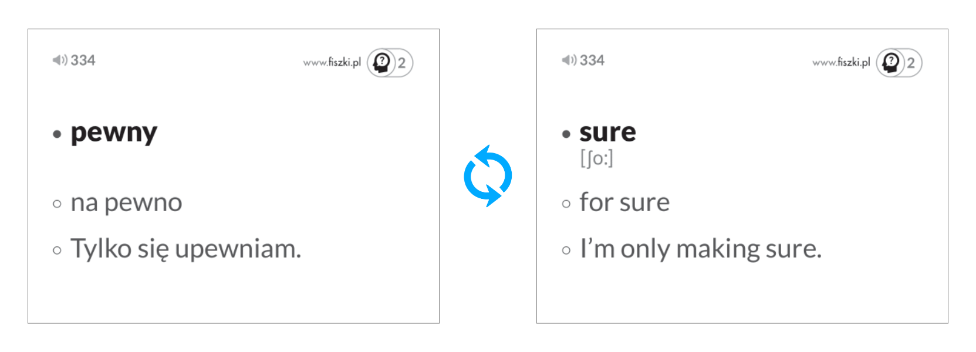Click the sentence "I'm only making sure."
Viewport: 976px width, 352px height.
click(700, 249)
